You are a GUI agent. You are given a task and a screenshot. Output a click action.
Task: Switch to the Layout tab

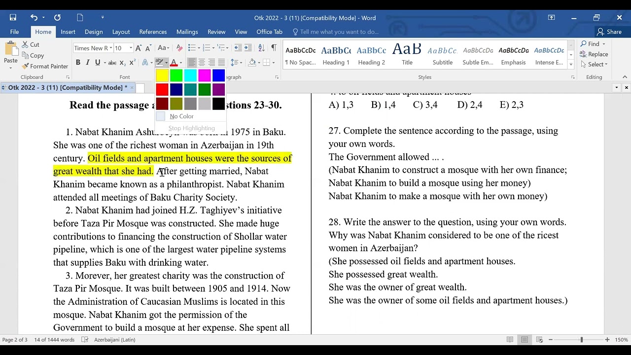[121, 32]
